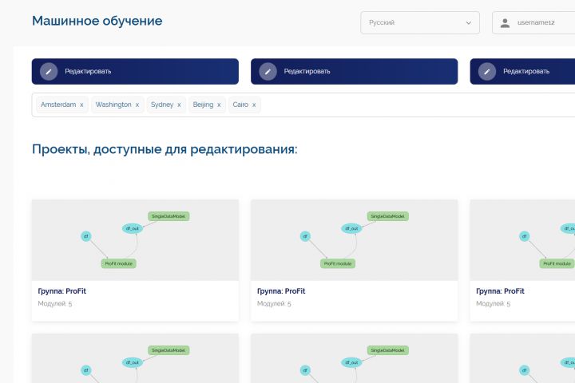Click the Sydney tag label
The image size is (575, 383).
pyautogui.click(x=162, y=105)
